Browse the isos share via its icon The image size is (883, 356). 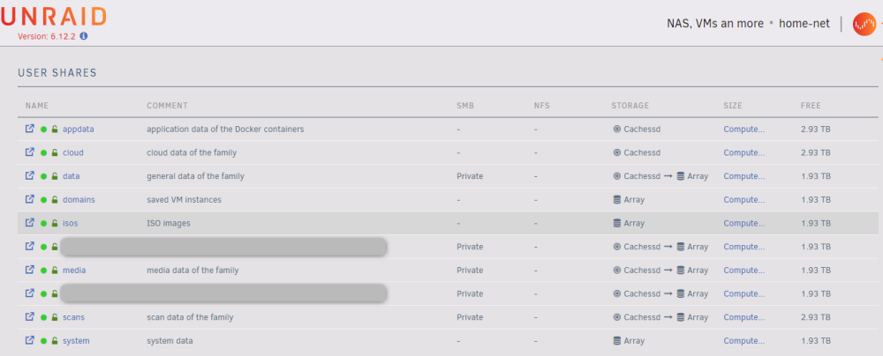(30, 223)
